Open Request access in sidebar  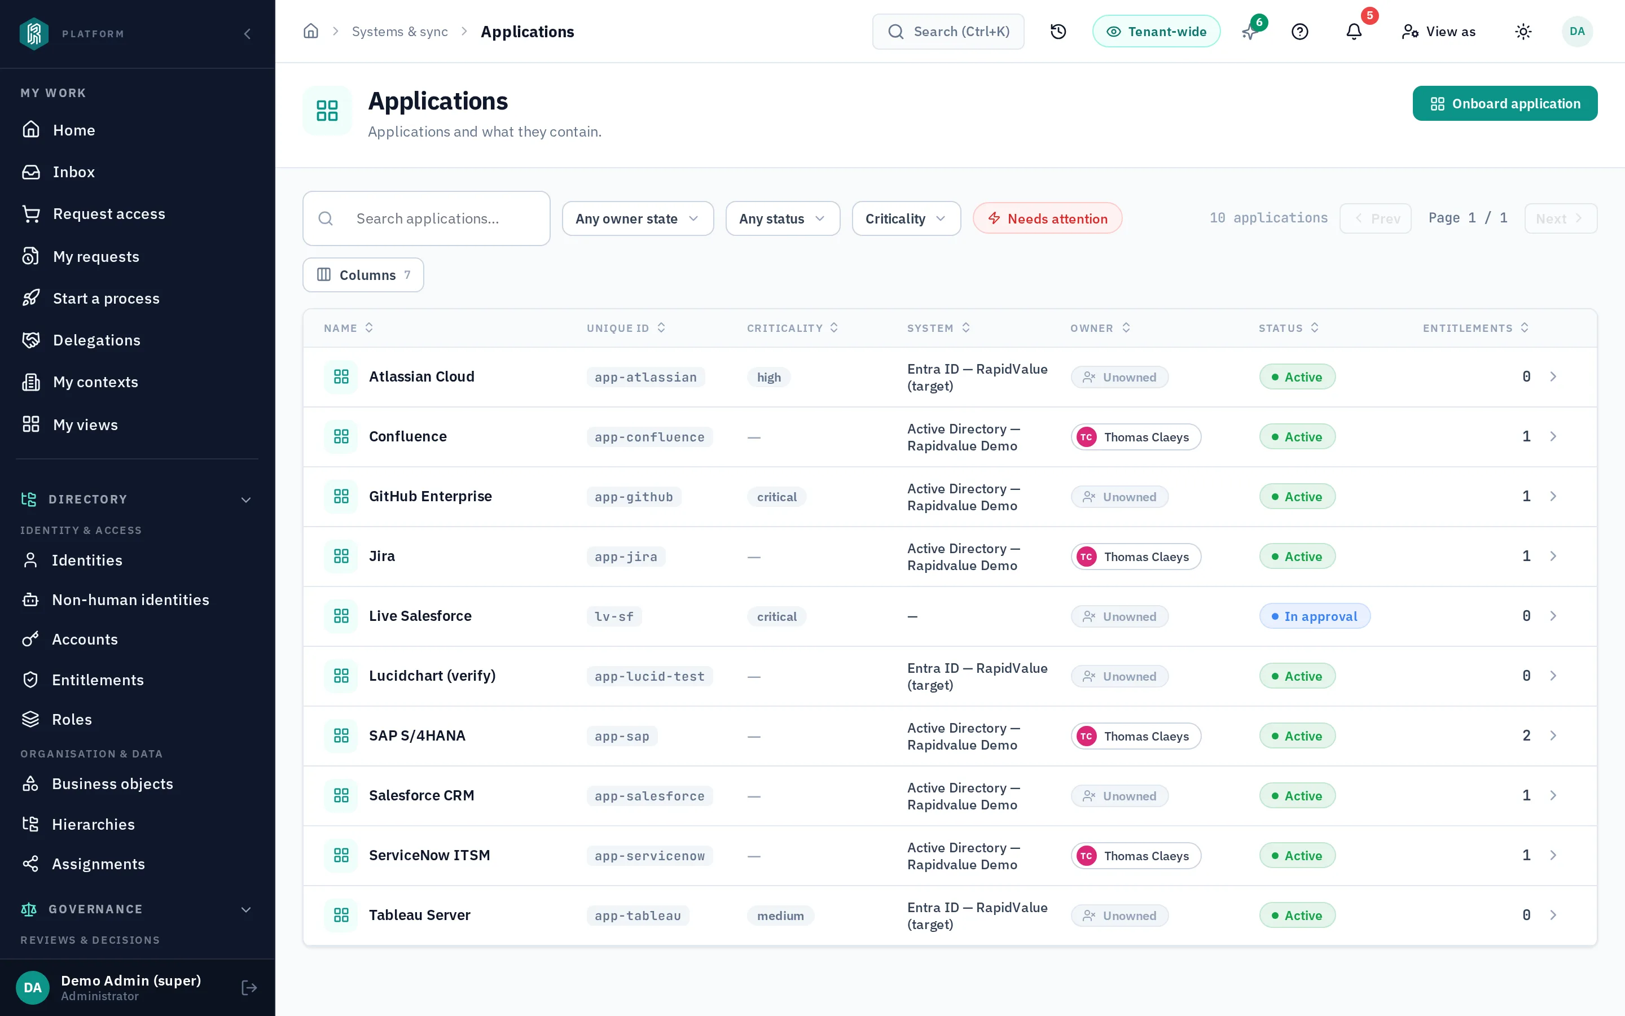click(137, 214)
